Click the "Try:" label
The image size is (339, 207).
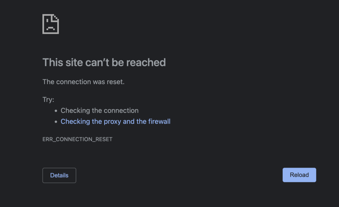tap(48, 100)
